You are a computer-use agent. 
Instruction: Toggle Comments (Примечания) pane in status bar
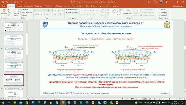136,99
